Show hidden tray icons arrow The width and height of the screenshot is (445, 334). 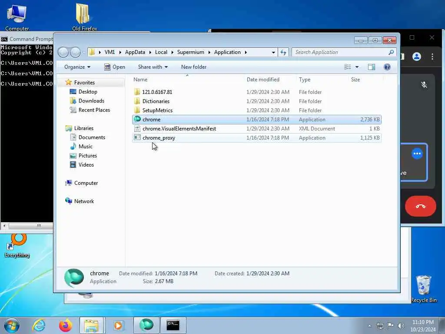click(x=369, y=326)
